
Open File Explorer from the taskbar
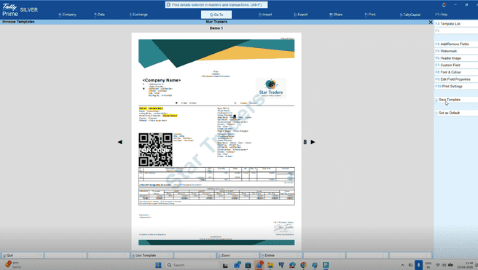click(x=270, y=265)
